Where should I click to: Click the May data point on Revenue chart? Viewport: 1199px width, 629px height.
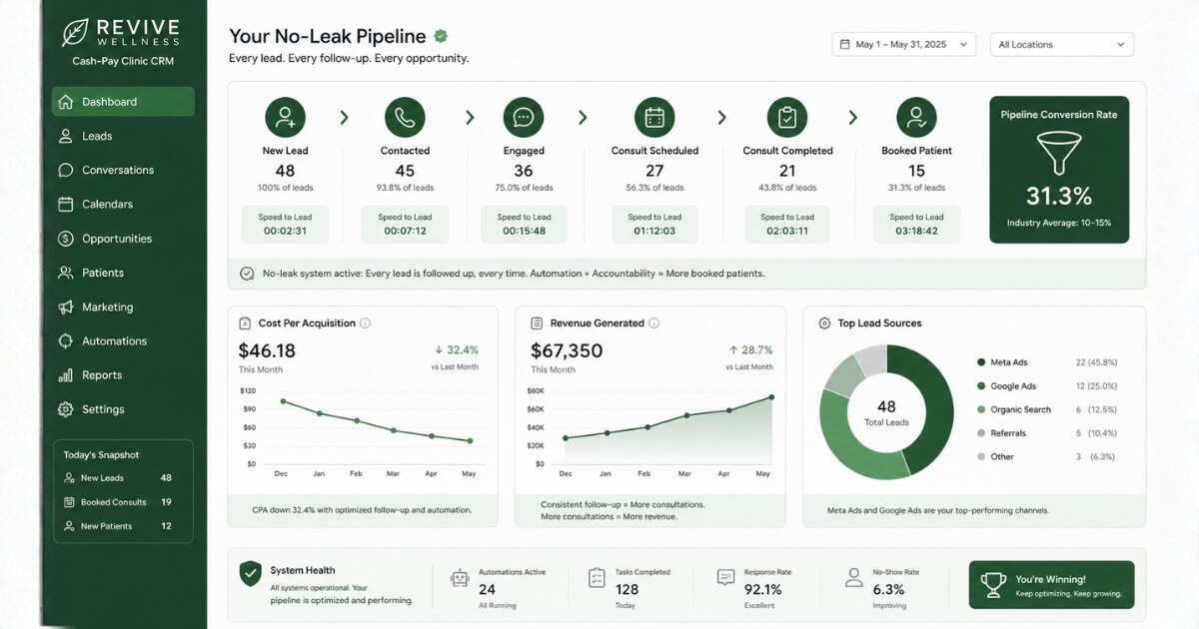point(770,397)
